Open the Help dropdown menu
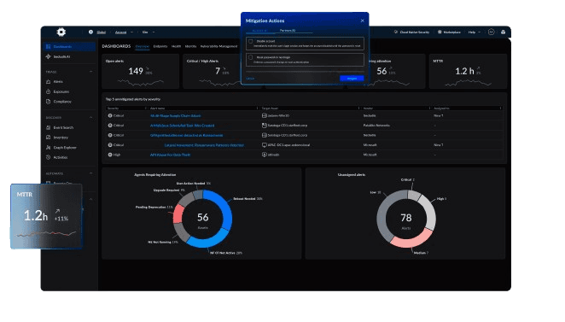The image size is (565, 322). pyautogui.click(x=475, y=32)
